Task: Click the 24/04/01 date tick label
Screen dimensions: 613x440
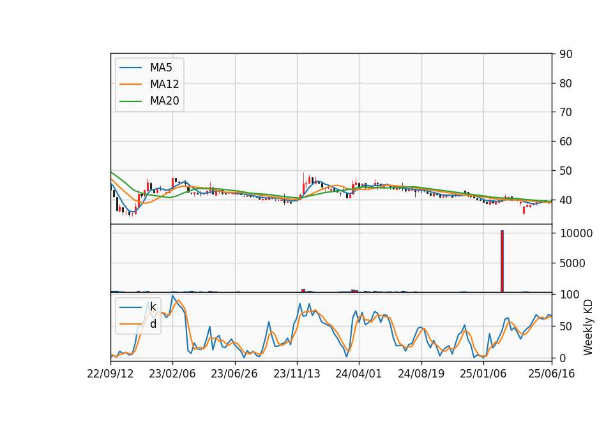Action: (x=358, y=374)
